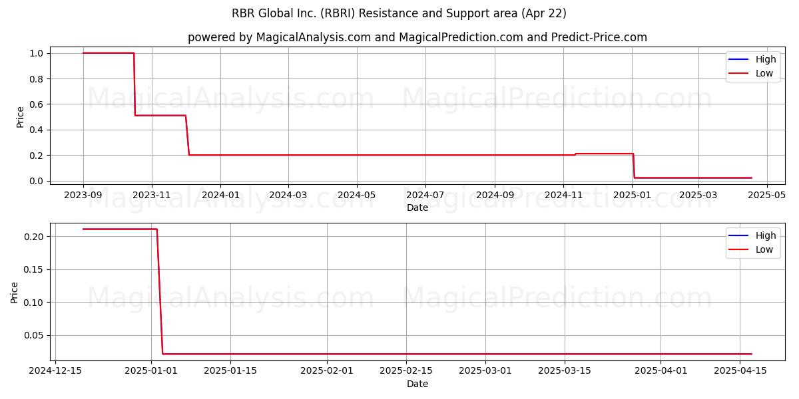Click the "2024-03" date tick label
Screen dimensions: 799x399
(288, 195)
